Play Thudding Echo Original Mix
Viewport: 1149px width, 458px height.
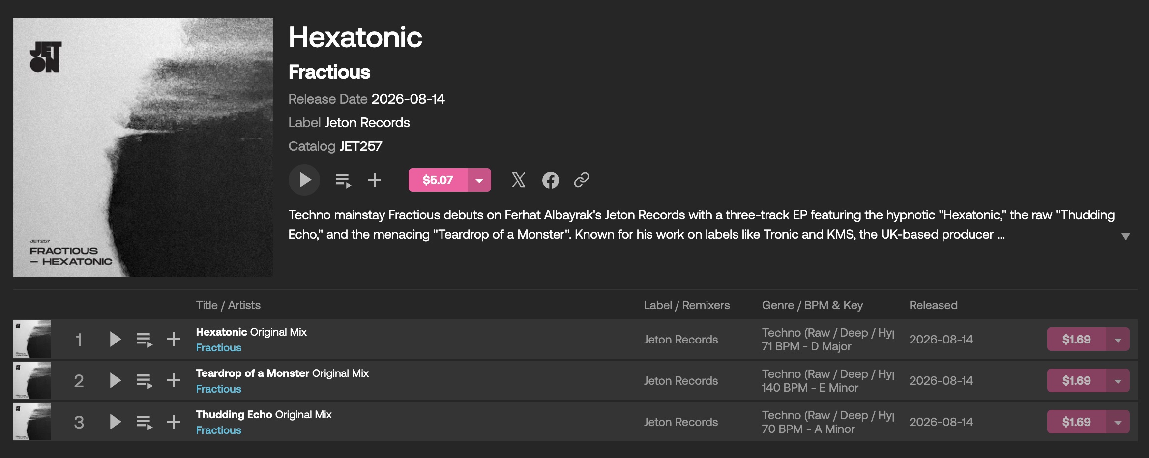click(115, 422)
